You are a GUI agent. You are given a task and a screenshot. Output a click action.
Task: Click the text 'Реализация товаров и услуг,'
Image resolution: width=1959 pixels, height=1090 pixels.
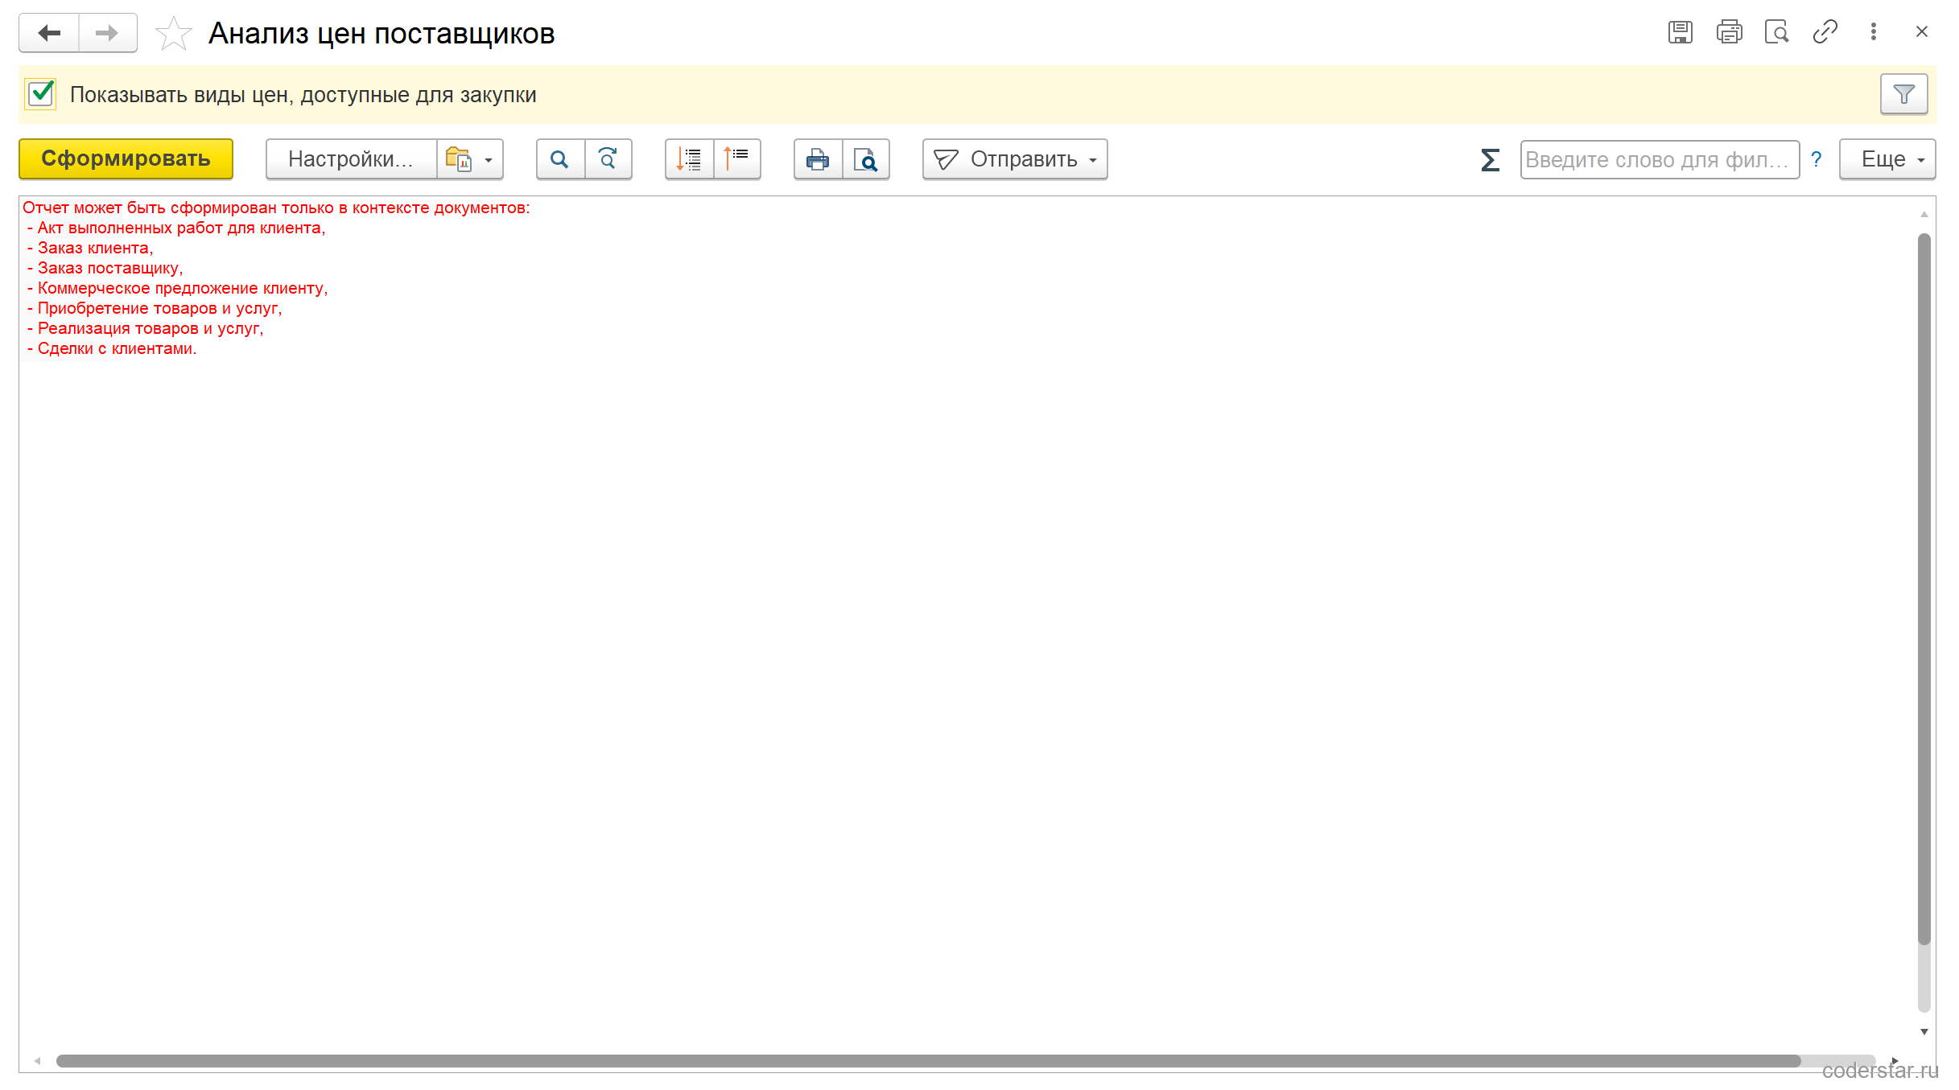pyautogui.click(x=151, y=328)
